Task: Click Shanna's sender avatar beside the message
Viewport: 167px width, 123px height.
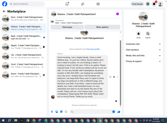Action: 53,97
